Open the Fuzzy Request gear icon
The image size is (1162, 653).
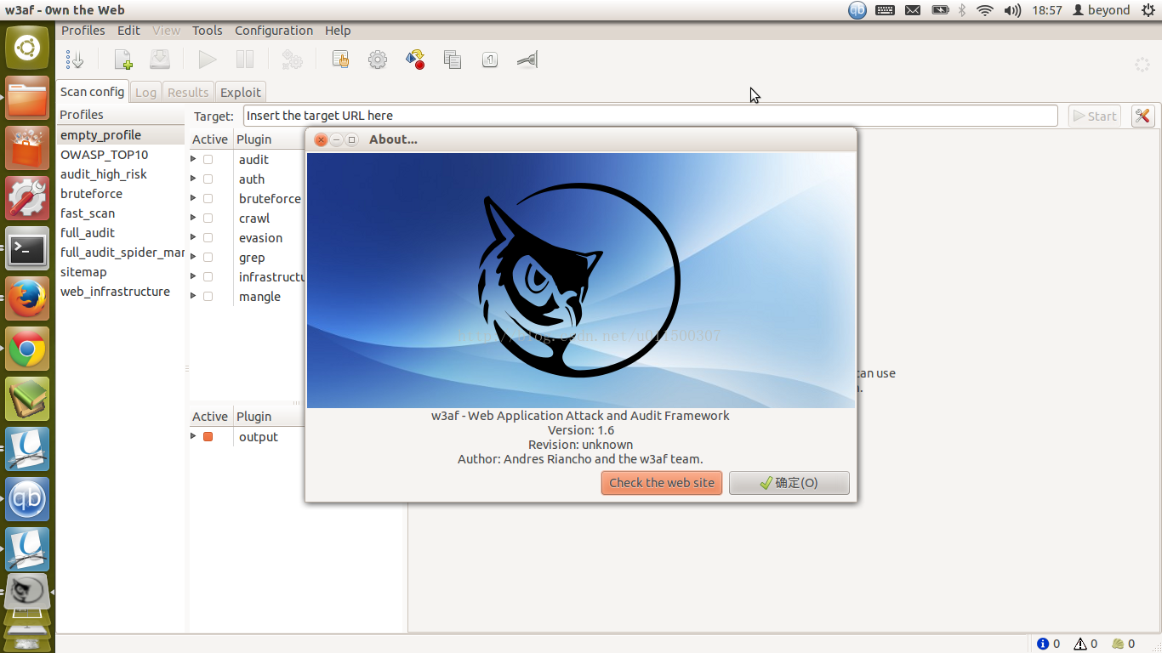coord(378,60)
